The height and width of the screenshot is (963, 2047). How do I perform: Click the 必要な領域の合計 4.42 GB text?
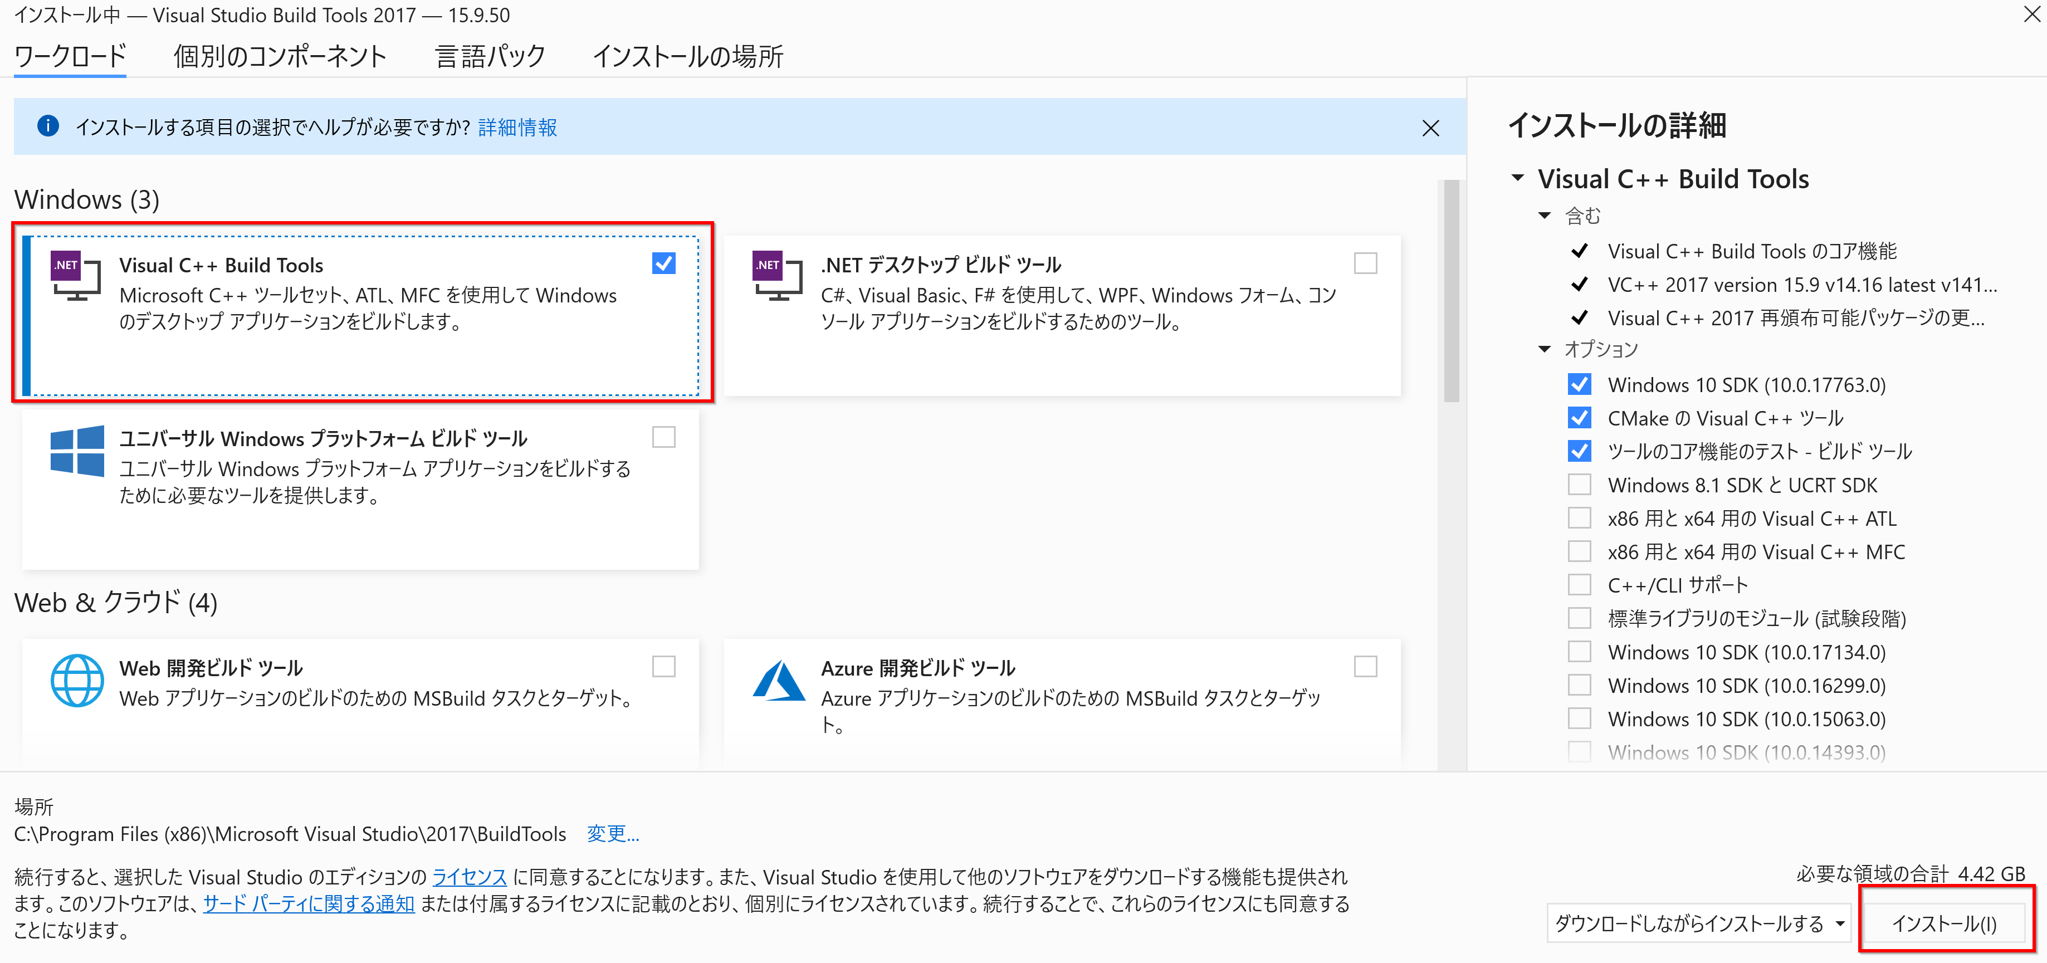pos(1911,873)
